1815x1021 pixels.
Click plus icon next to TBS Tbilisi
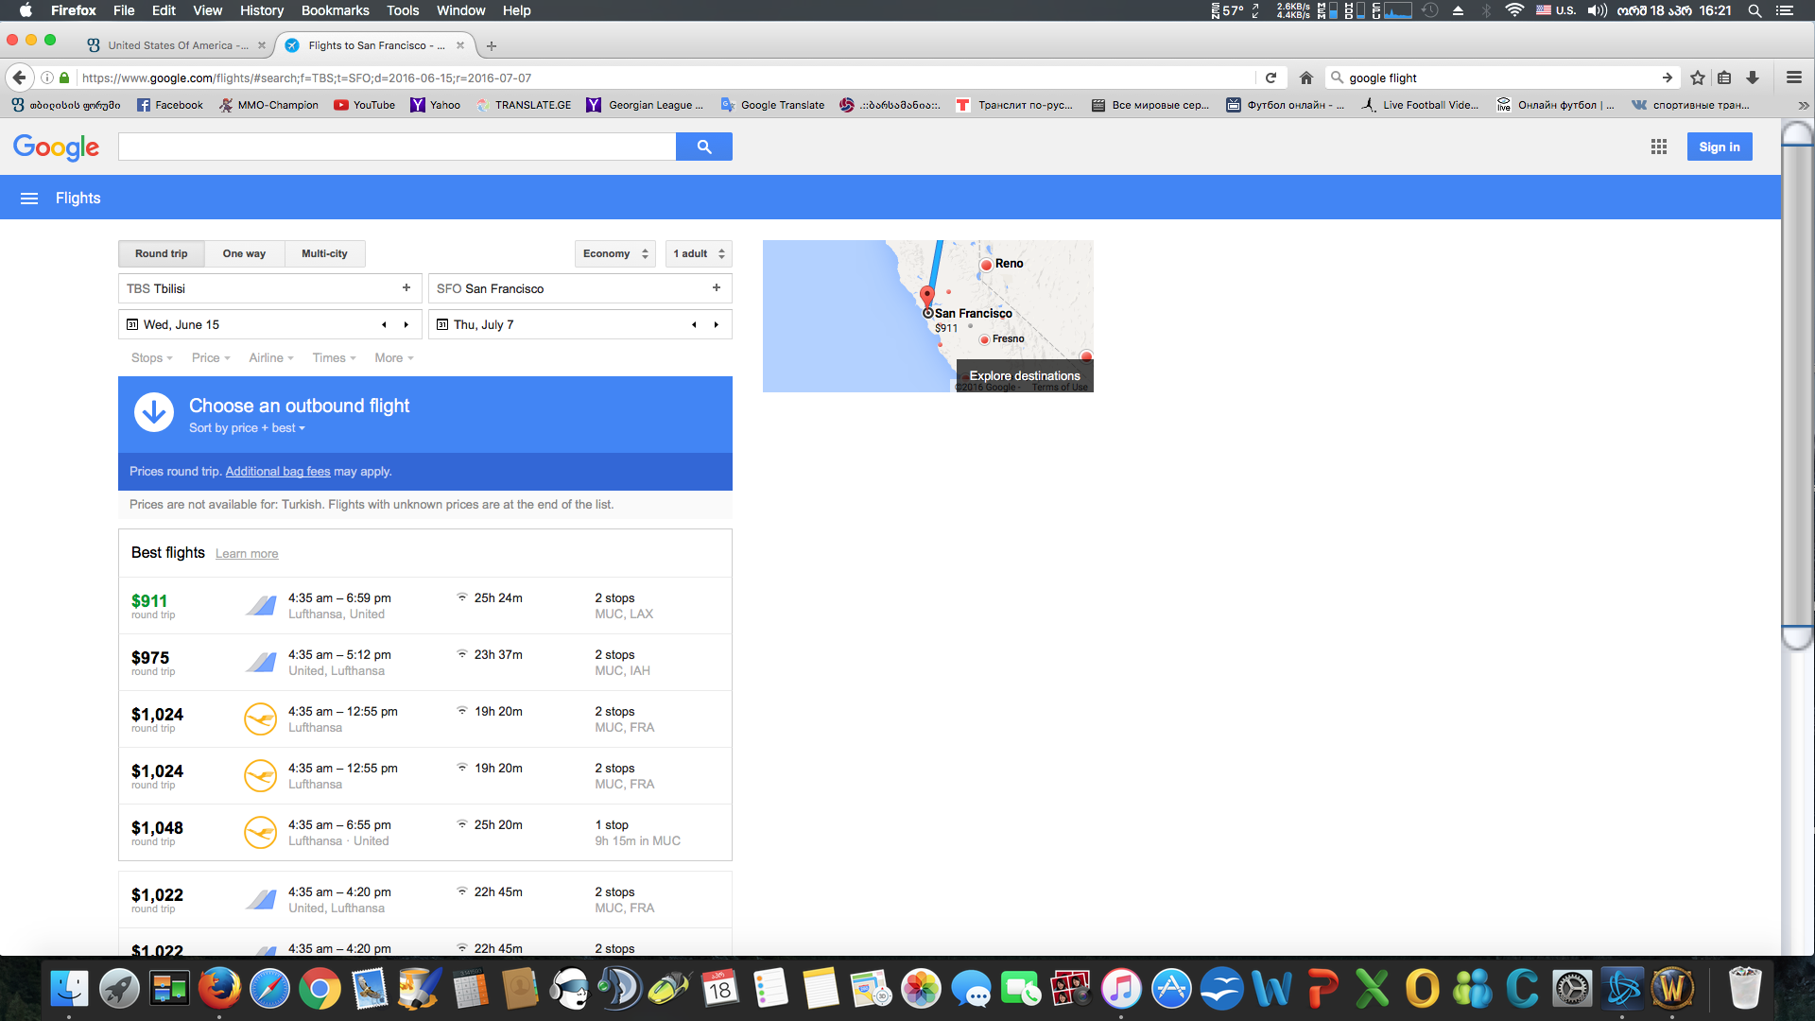[406, 288]
